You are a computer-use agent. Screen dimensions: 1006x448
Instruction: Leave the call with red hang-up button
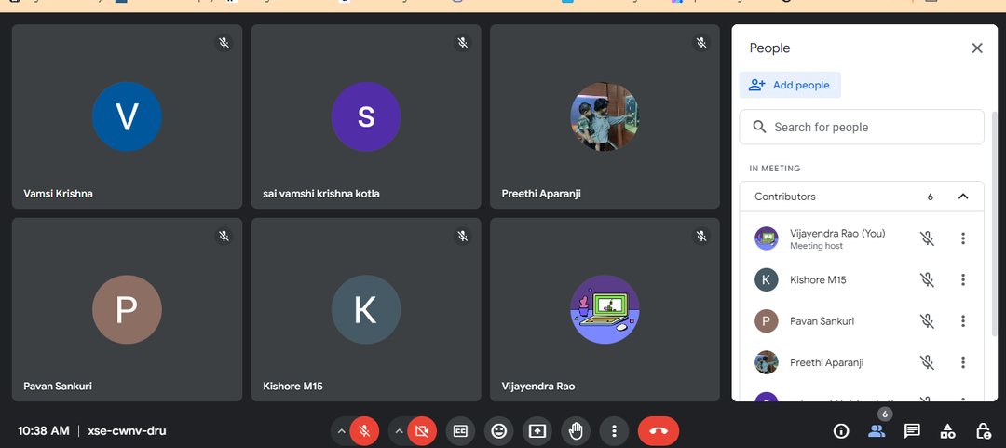point(659,430)
